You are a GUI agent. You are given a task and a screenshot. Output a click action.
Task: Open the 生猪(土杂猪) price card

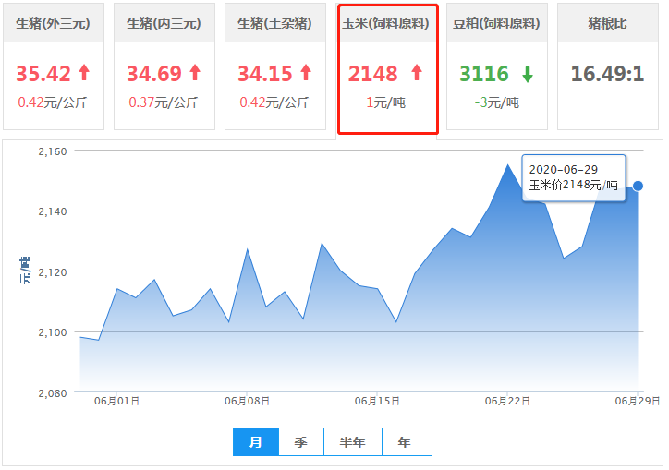point(275,66)
